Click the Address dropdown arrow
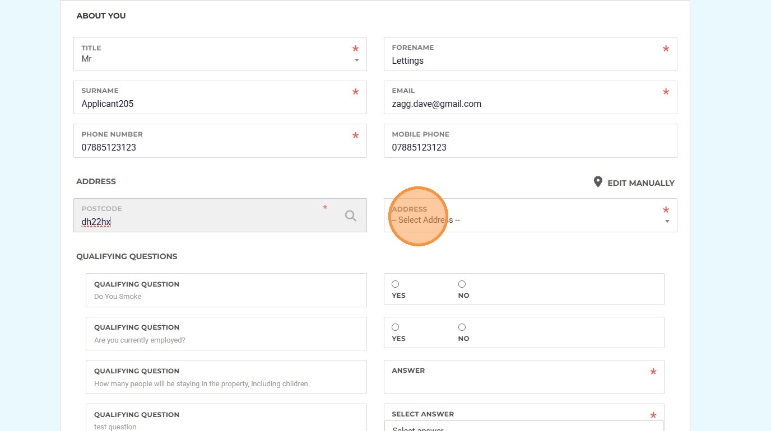This screenshot has height=431, width=771. coord(667,222)
